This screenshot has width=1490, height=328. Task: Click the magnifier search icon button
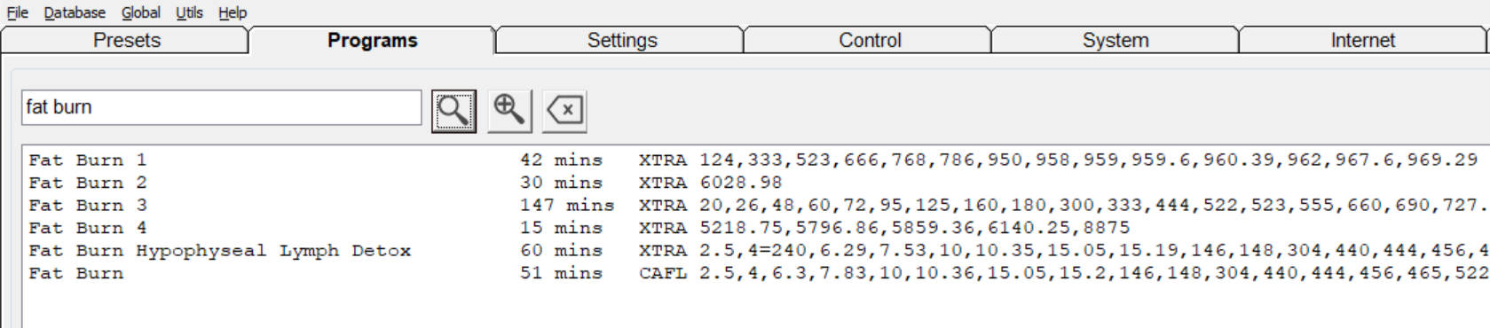click(x=453, y=111)
